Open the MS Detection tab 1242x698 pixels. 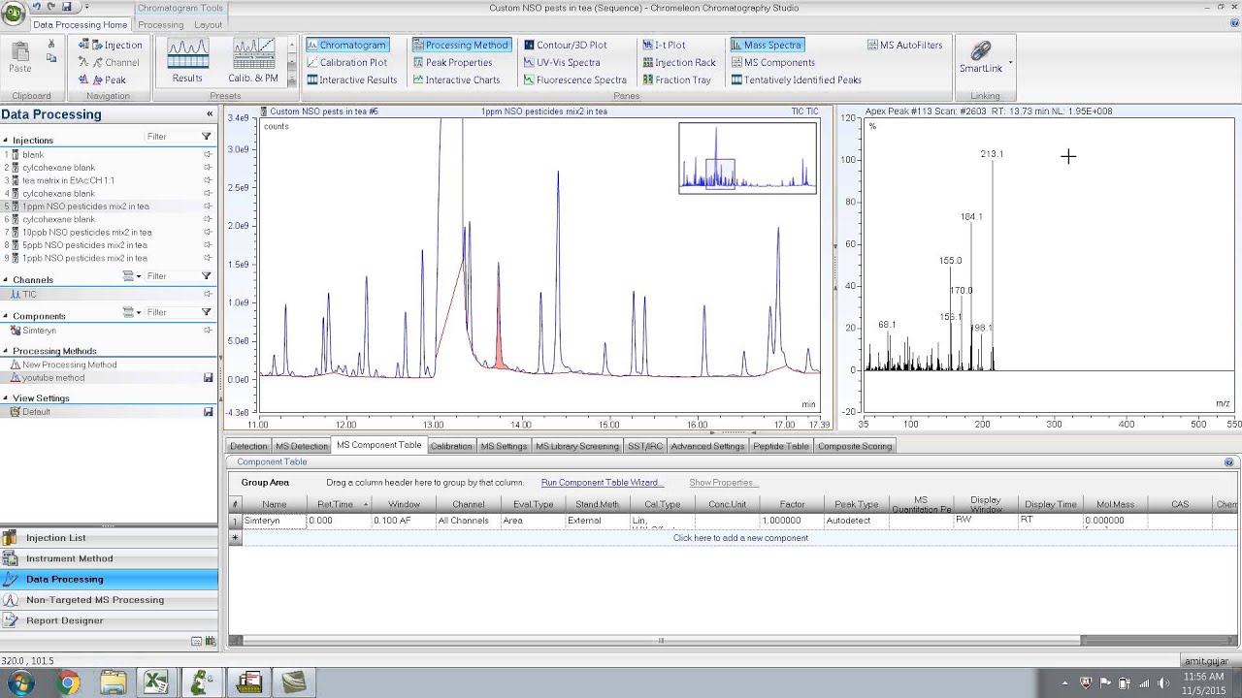pos(302,446)
